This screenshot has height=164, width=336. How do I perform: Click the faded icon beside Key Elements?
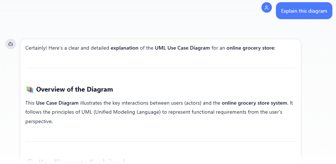(x=30, y=161)
